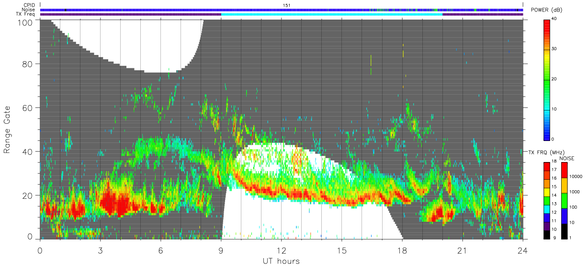Viewport: 588px width, 271px height.
Task: Click the cyan segment of TX Freq strip
Action: coord(332,14)
